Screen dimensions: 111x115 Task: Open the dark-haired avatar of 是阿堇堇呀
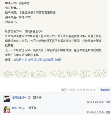(7, 99)
